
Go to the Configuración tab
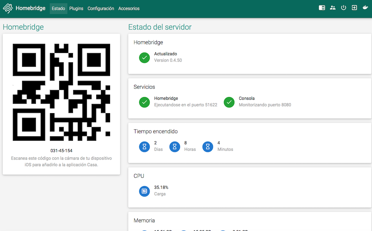point(101,8)
